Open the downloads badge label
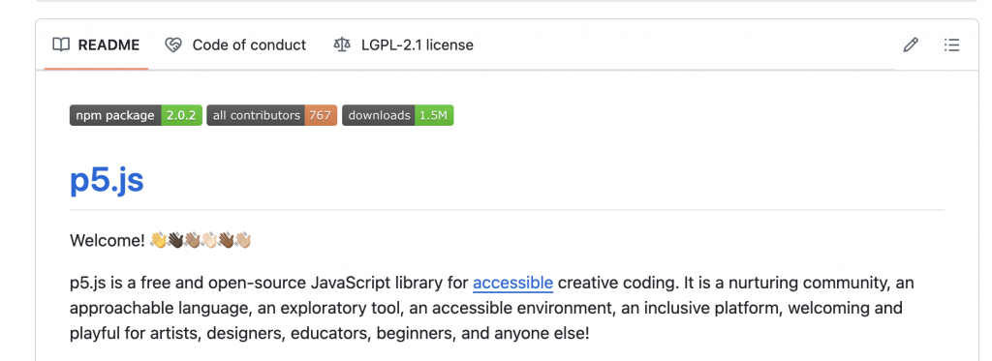Viewport: 992px width, 361px height. pos(379,116)
